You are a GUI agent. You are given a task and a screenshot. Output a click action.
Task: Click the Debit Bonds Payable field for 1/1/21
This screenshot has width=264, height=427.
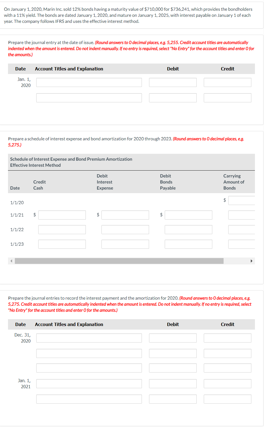click(x=188, y=215)
